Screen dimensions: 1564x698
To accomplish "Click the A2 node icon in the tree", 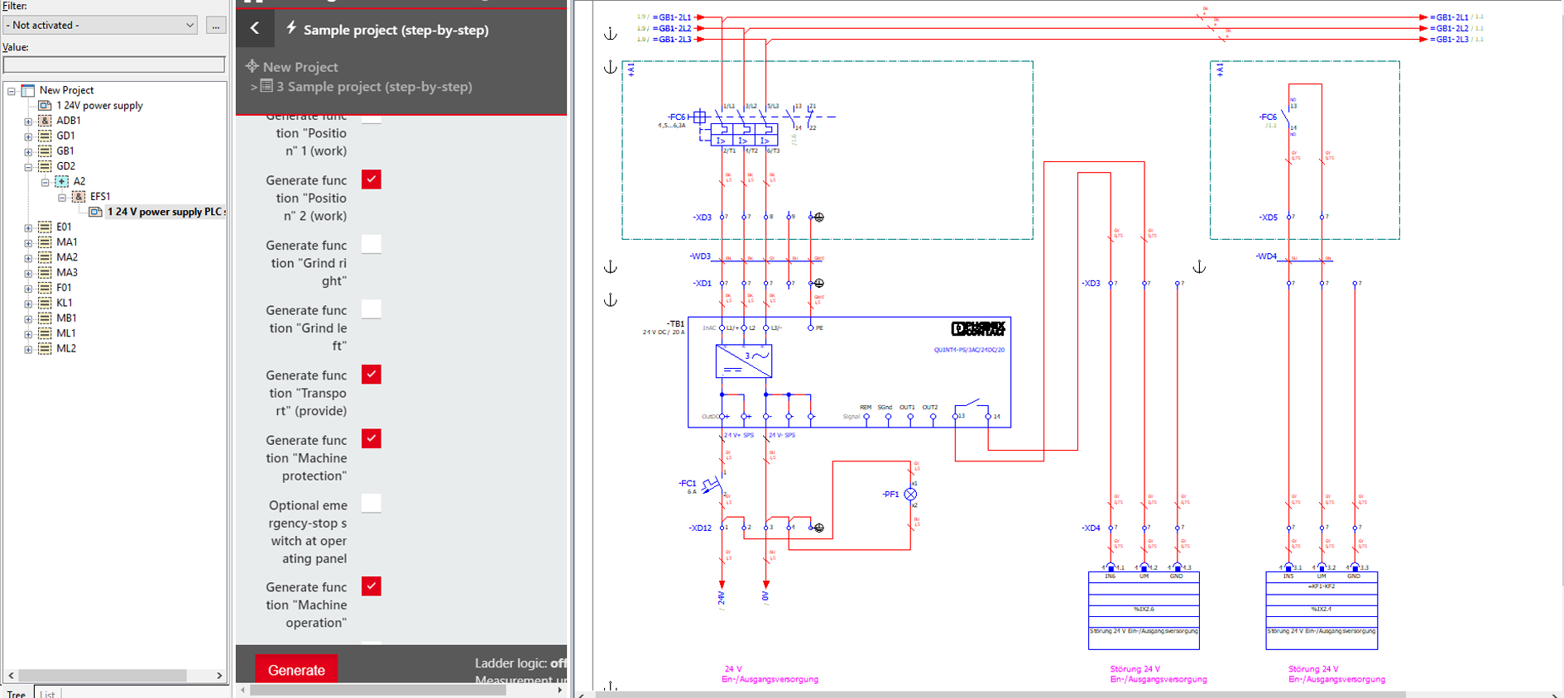I will point(62,181).
